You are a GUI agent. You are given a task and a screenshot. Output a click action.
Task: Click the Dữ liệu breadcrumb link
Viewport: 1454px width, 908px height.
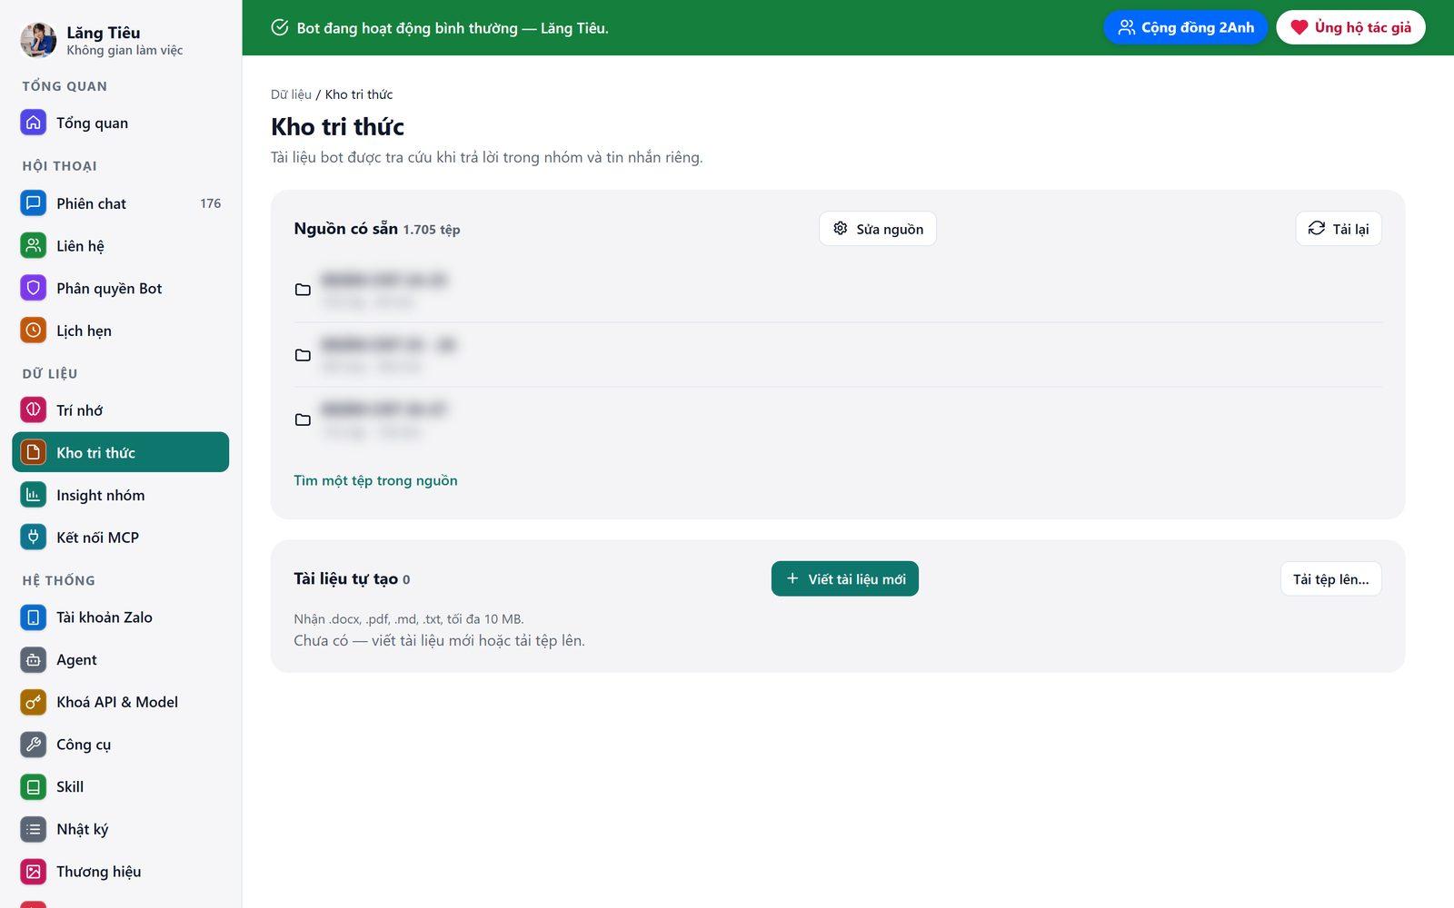point(291,94)
